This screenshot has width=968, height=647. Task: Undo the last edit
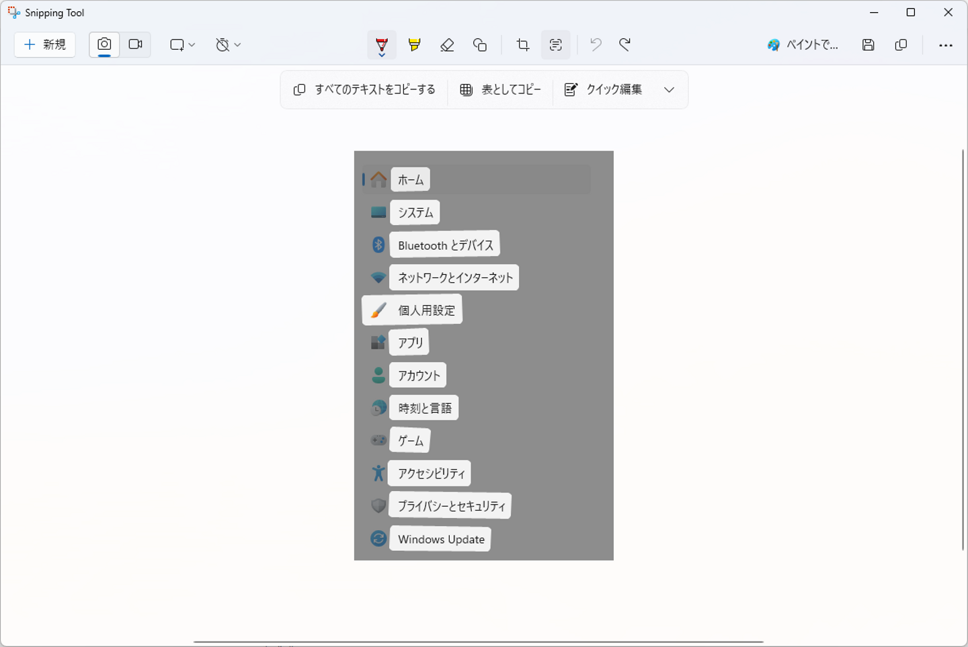[x=596, y=45]
